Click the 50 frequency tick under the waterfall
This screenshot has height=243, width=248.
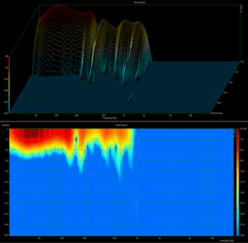tap(36, 115)
